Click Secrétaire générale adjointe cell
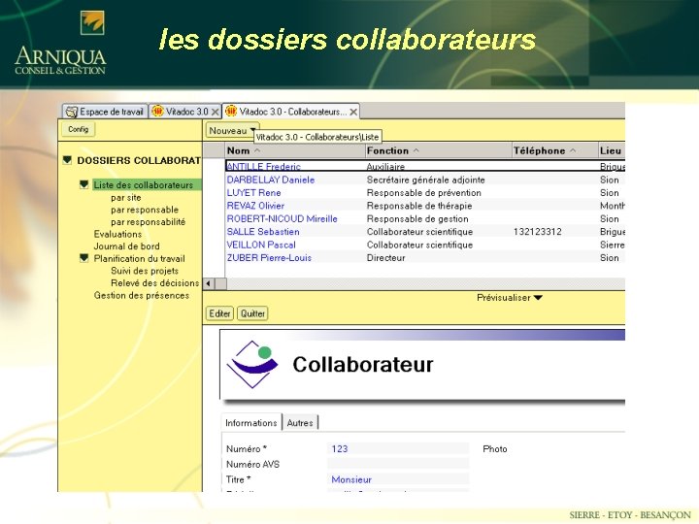 [426, 180]
